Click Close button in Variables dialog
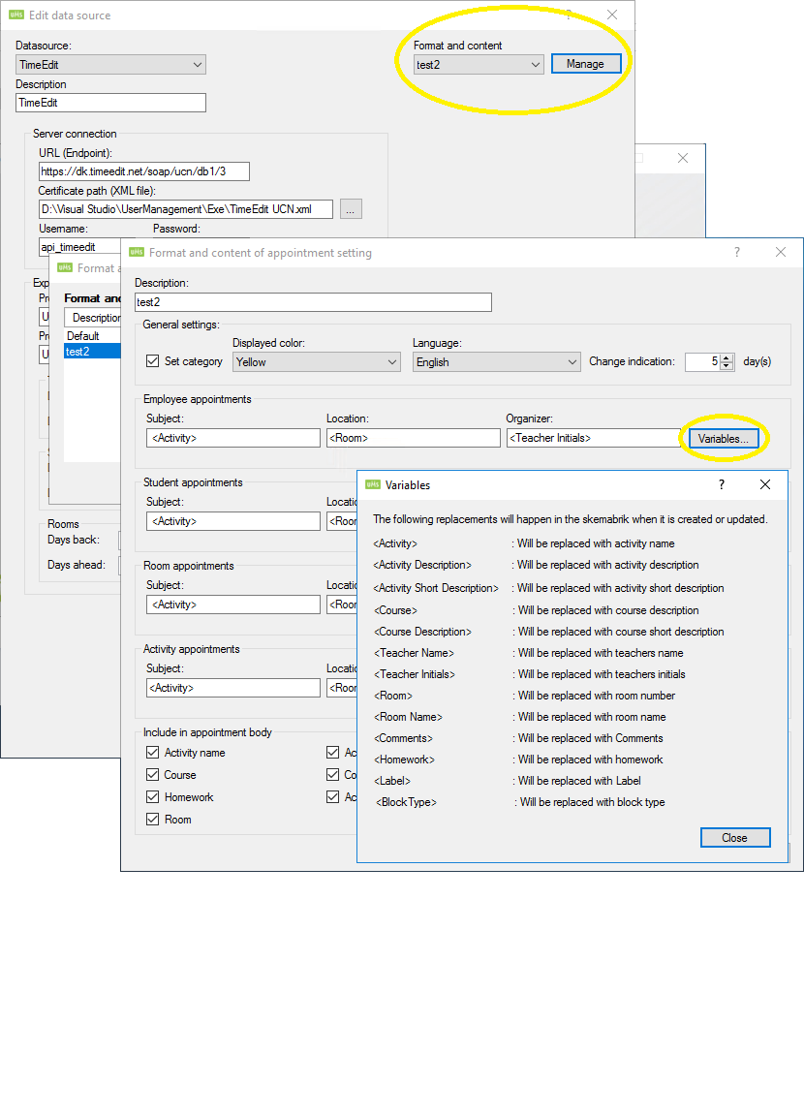The width and height of the screenshot is (804, 1116). tap(734, 838)
